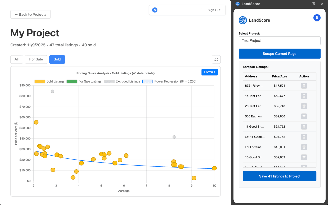Toggle Sold Listings legend item

pyautogui.click(x=49, y=81)
